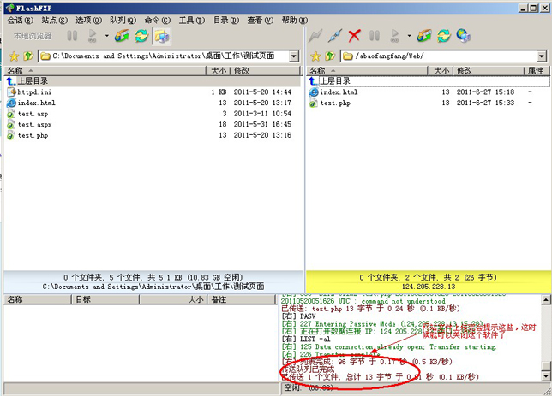Open the 站点 menu
Viewport: 552px width, 396px height.
[x=54, y=21]
